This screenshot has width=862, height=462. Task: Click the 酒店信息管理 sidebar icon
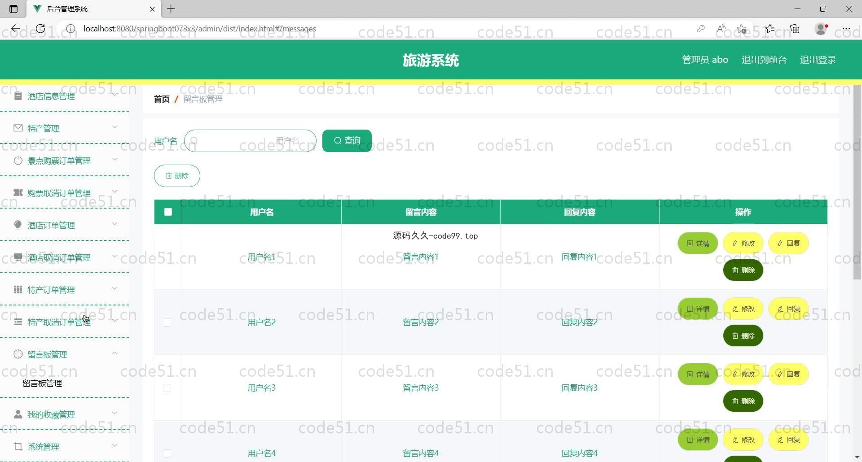(x=18, y=96)
